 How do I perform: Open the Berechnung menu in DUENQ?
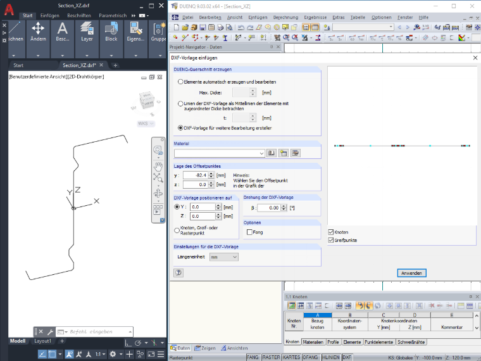285,18
